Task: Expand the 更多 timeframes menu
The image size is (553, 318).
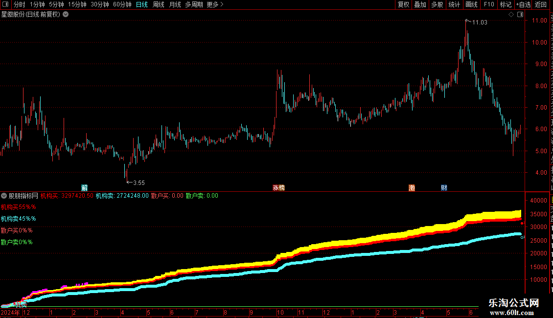Action: coord(215,4)
